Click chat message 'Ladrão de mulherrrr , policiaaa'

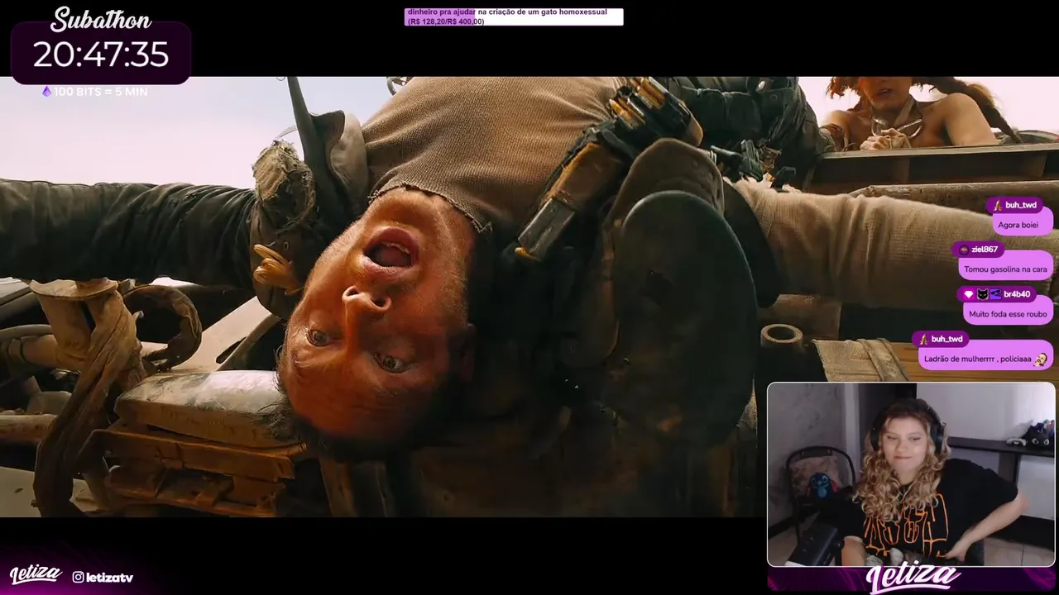coord(977,359)
